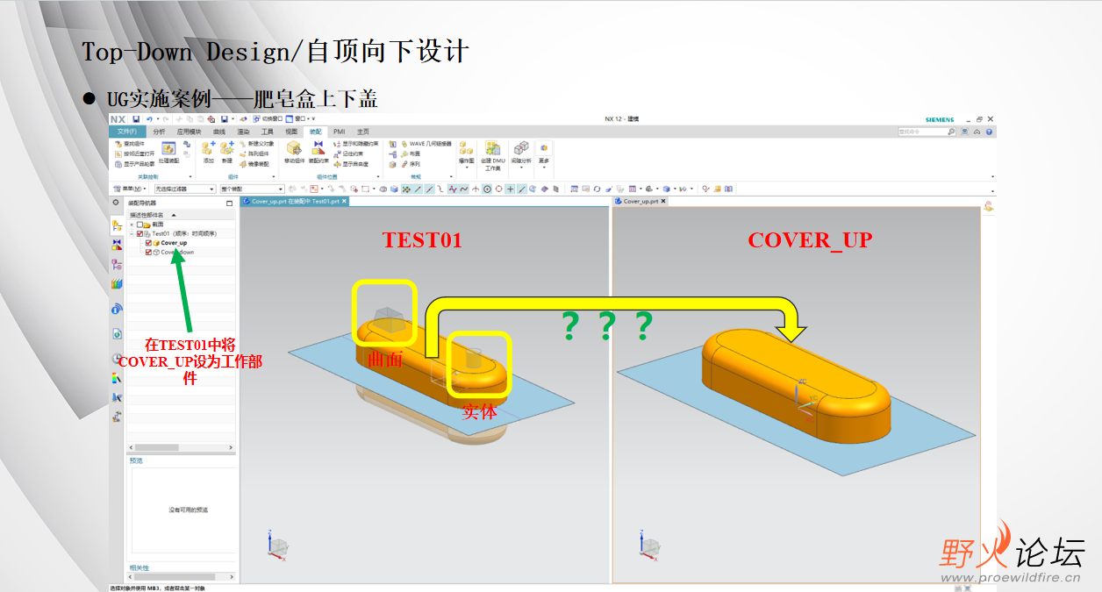
Task: Switch to the 曲线 (Curve) ribbon tab
Action: (219, 131)
